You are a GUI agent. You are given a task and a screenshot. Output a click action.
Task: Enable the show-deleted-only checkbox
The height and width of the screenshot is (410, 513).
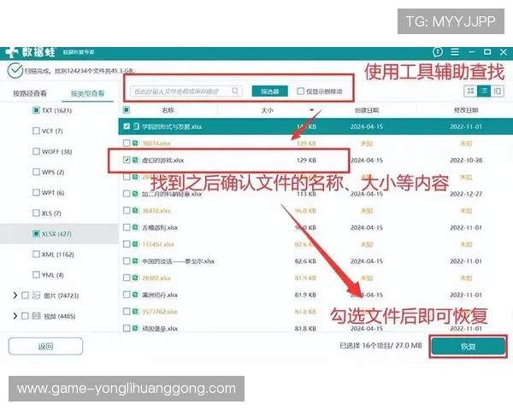tap(300, 91)
